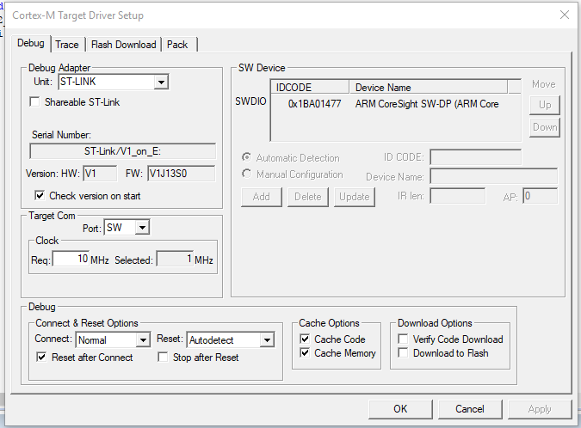The width and height of the screenshot is (581, 428).
Task: Open the Reset Autodetect dropdown
Action: pyautogui.click(x=267, y=339)
